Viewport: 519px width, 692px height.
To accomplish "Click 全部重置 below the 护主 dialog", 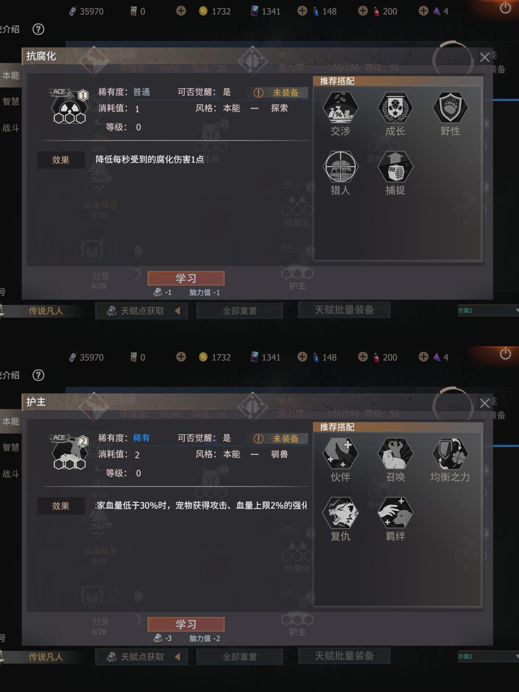I will tap(240, 657).
